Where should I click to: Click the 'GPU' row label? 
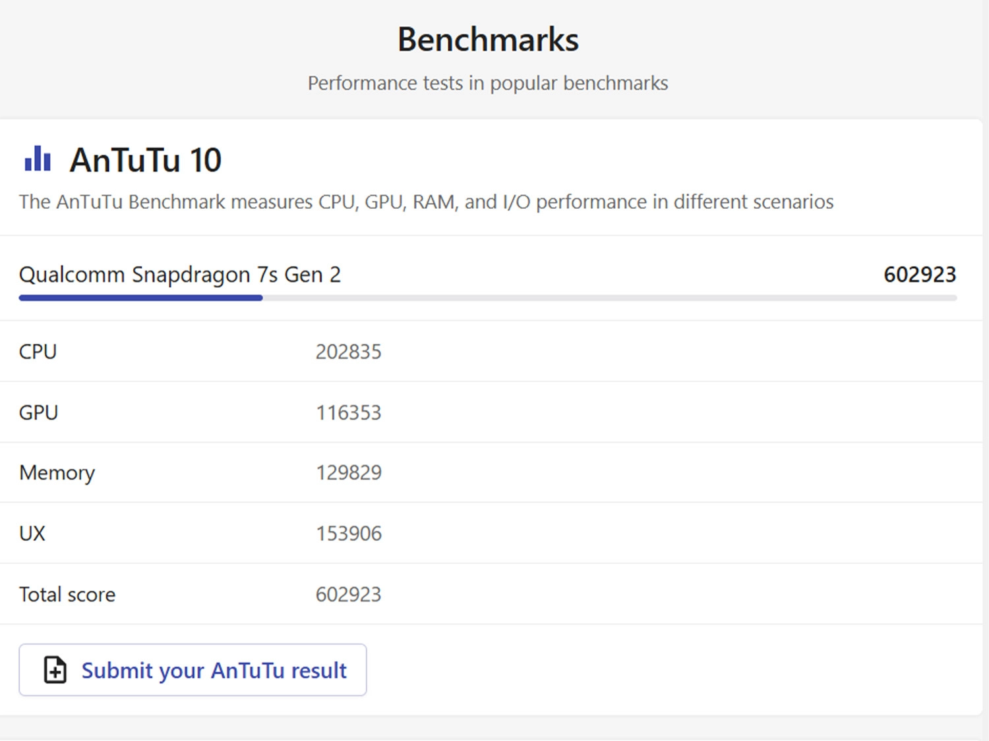coord(38,412)
